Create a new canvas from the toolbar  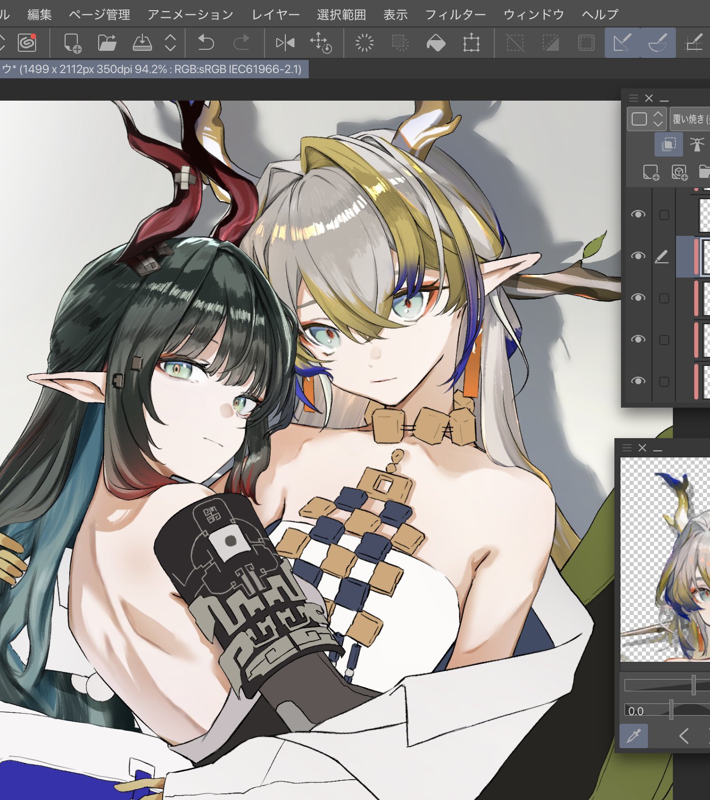[x=73, y=43]
